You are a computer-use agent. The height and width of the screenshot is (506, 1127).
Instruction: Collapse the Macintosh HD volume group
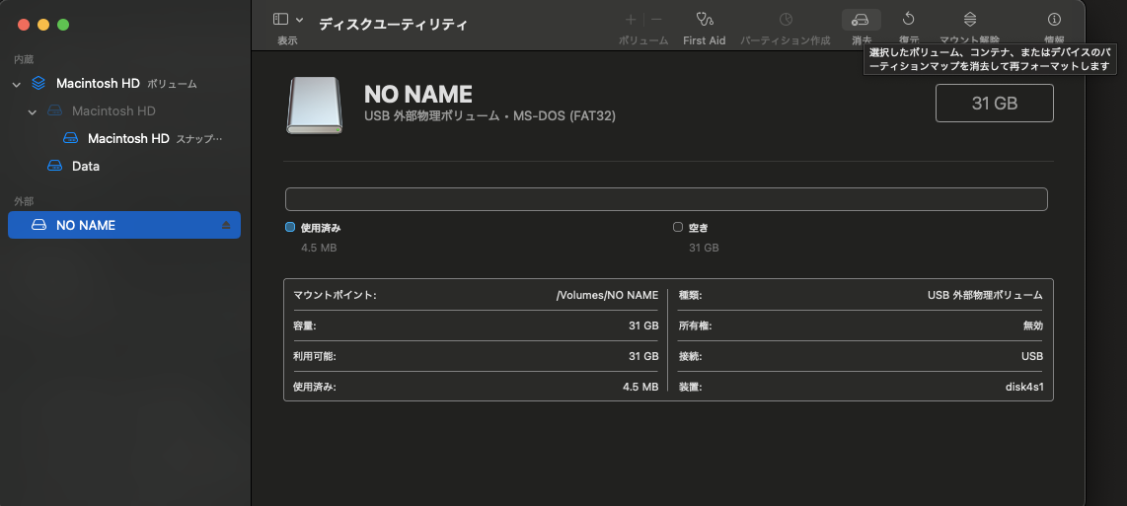pos(17,84)
